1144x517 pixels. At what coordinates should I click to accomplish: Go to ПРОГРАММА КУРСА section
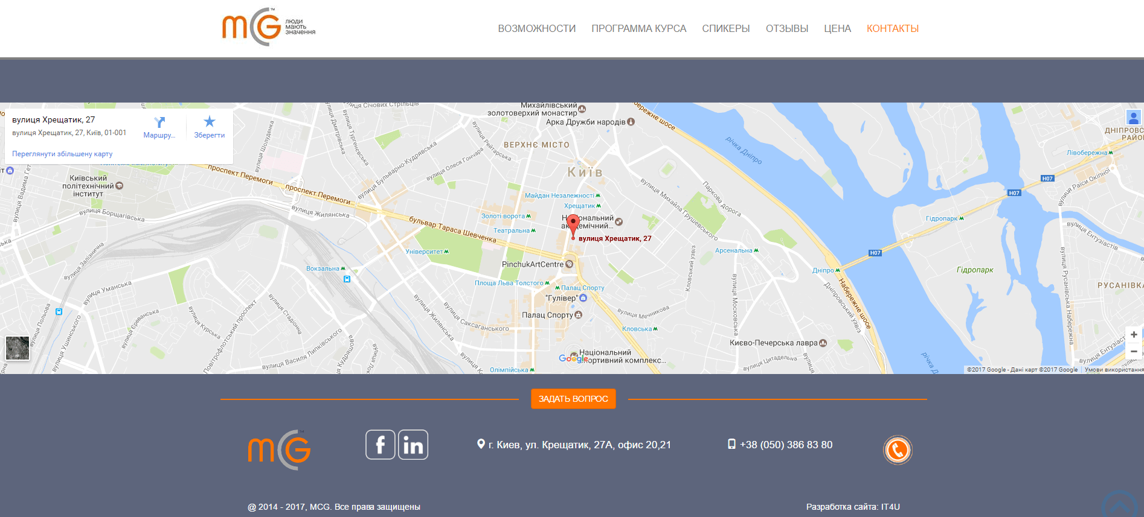point(638,28)
